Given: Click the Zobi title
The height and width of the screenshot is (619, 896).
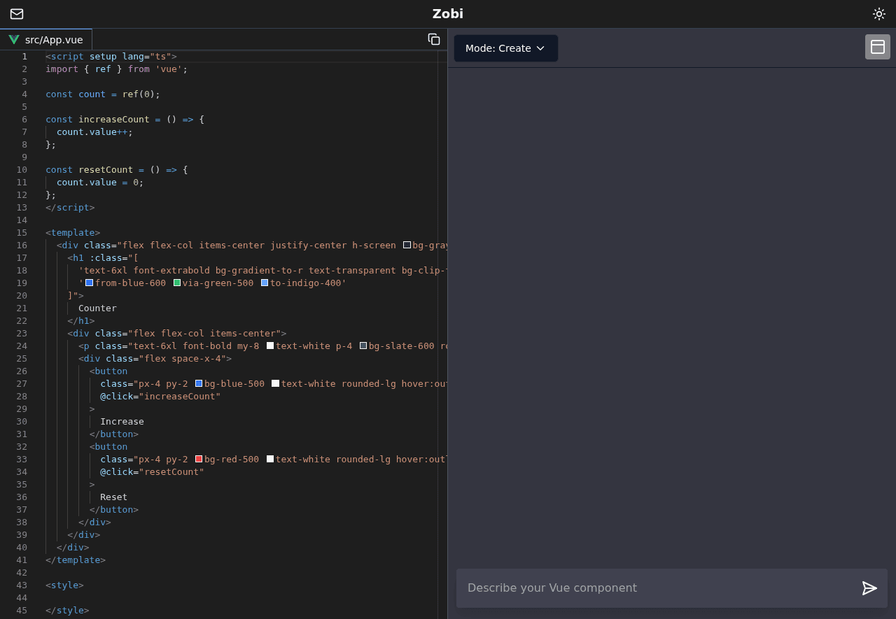Looking at the screenshot, I should point(447,14).
